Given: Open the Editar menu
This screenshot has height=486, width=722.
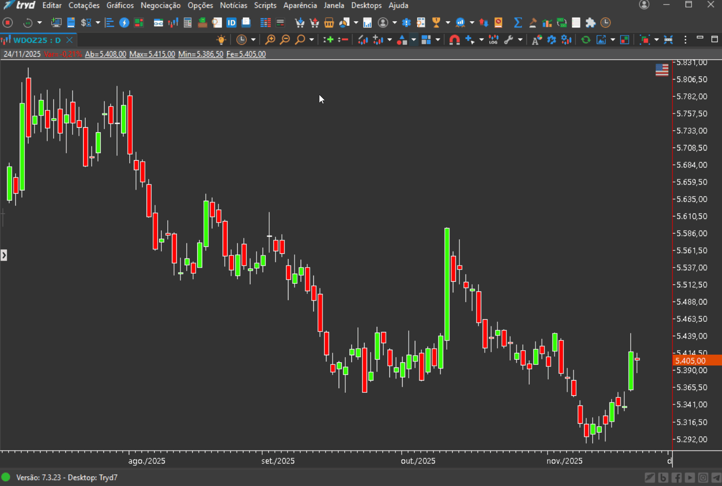Looking at the screenshot, I should coord(52,6).
